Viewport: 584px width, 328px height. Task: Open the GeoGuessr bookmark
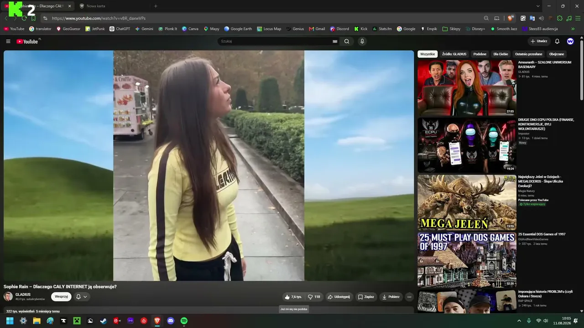(68, 29)
